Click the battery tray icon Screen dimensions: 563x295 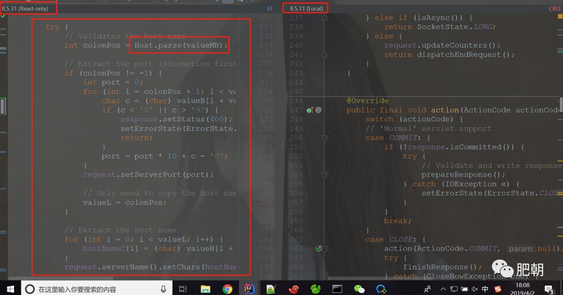(x=464, y=289)
